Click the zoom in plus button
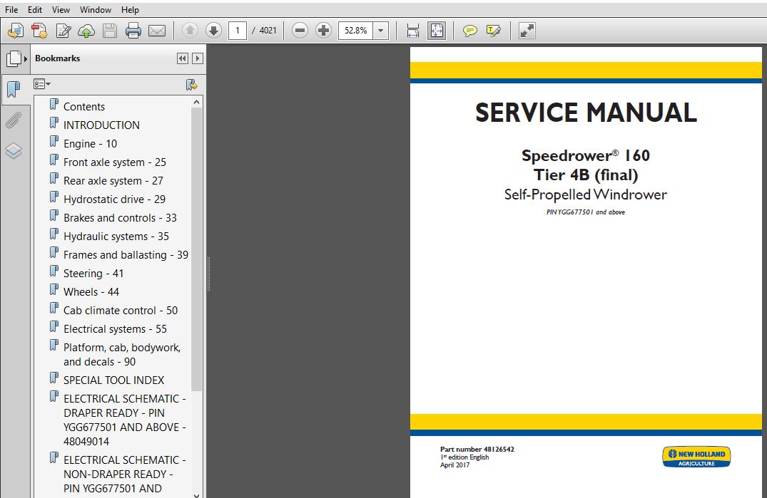 (323, 30)
